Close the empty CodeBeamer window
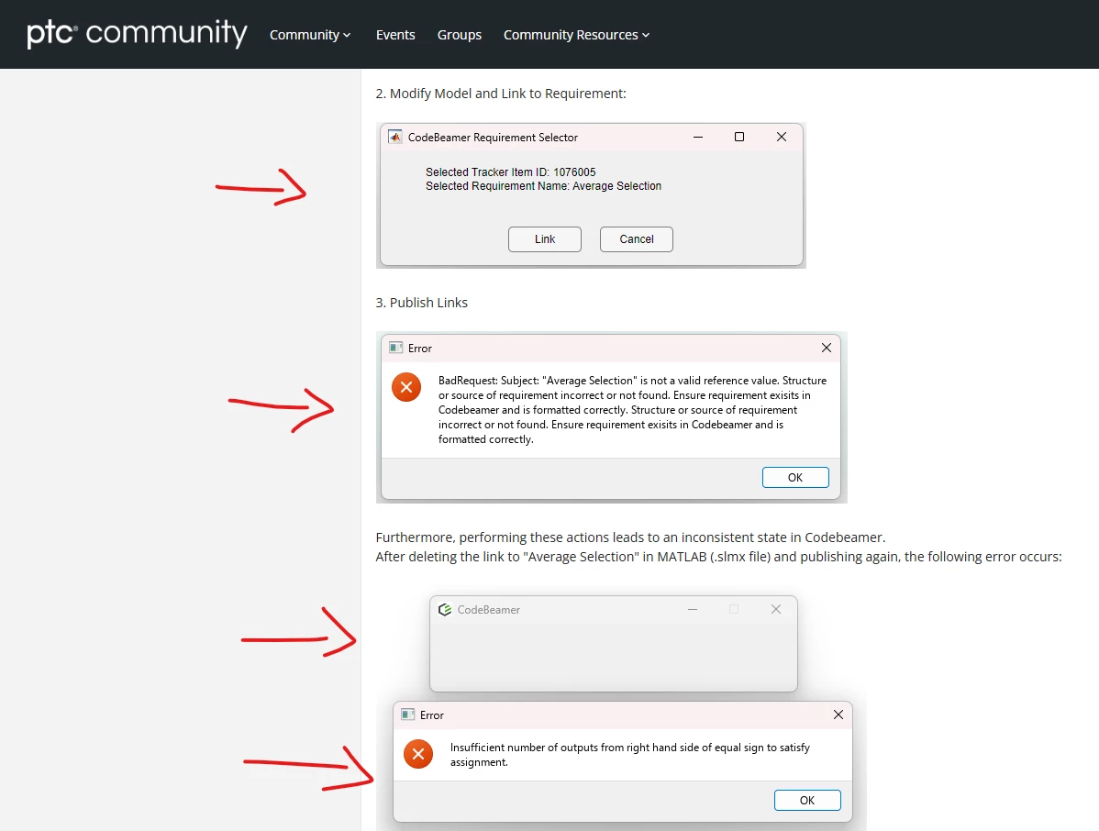This screenshot has width=1099, height=831. (x=776, y=610)
